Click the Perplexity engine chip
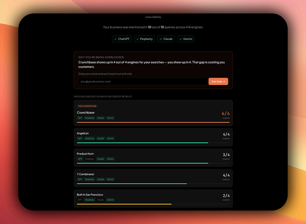 click(x=144, y=39)
